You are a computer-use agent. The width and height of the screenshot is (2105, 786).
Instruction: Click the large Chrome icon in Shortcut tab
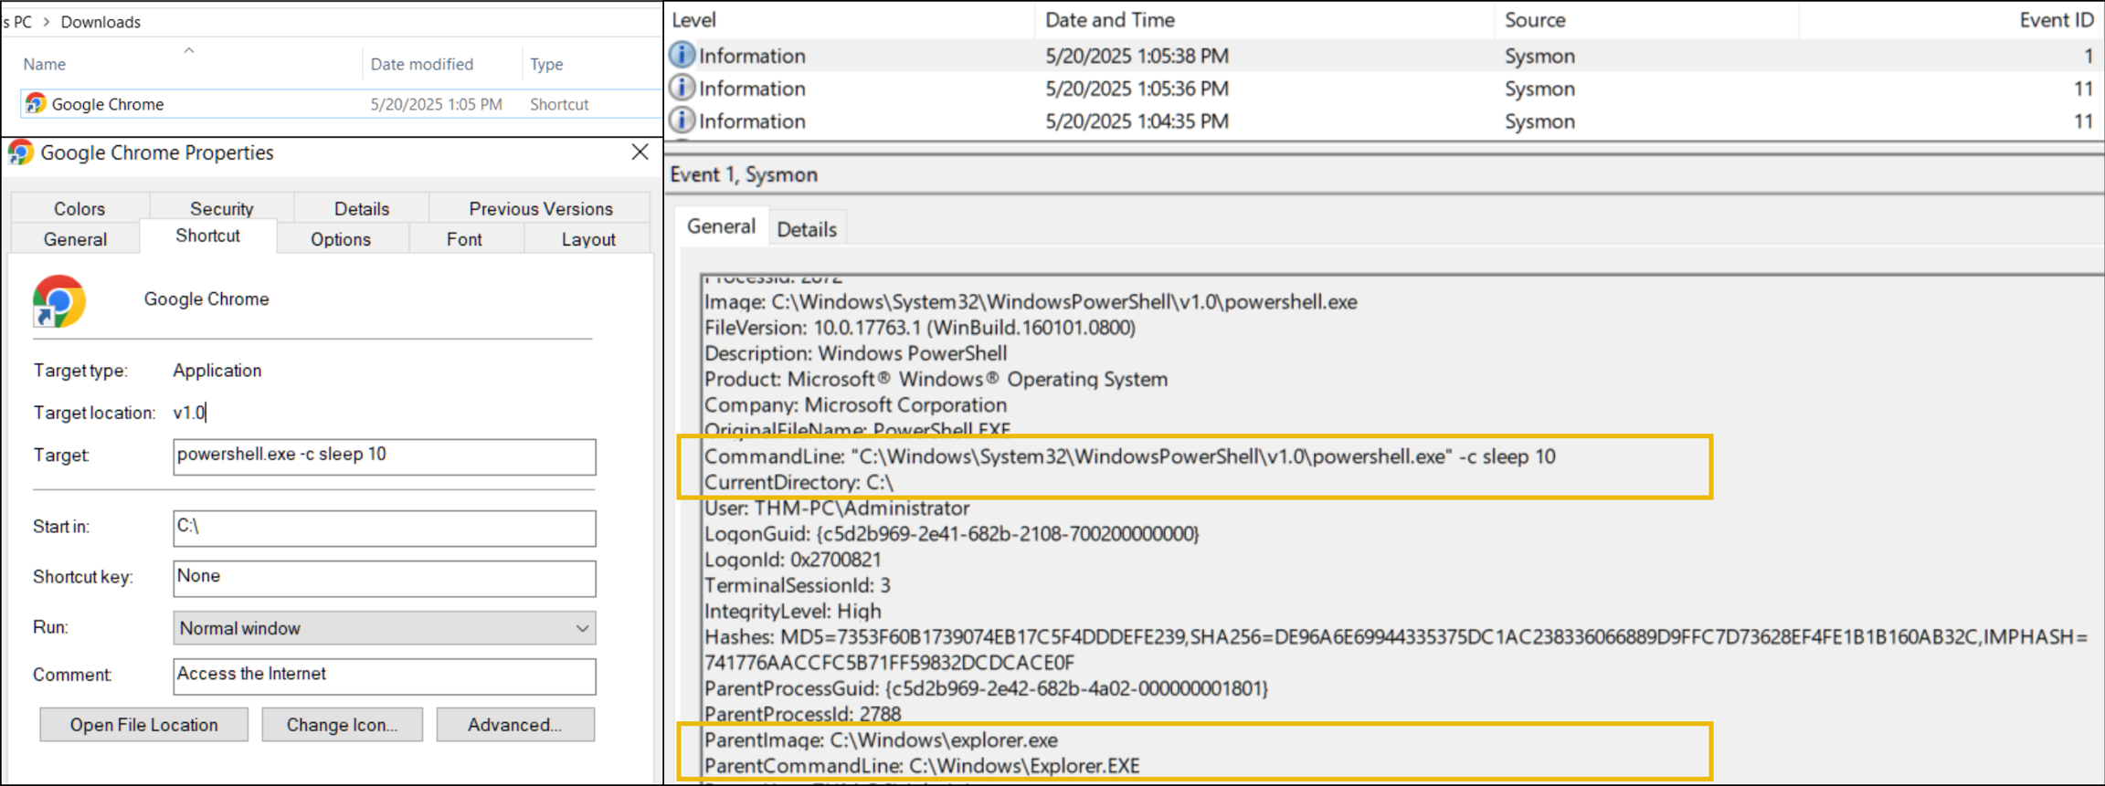[x=59, y=300]
